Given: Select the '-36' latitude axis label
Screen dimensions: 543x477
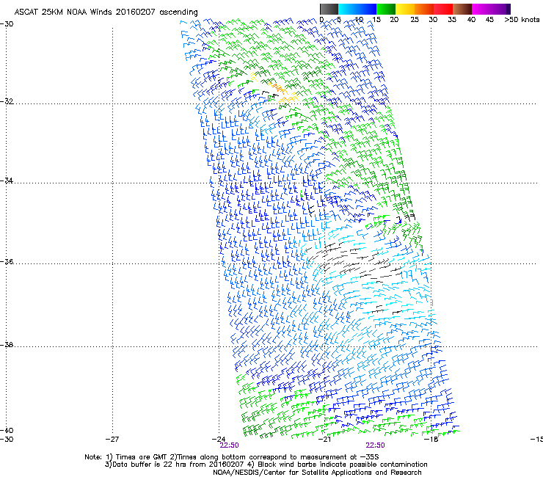Looking at the screenshot, I should pyautogui.click(x=7, y=261).
